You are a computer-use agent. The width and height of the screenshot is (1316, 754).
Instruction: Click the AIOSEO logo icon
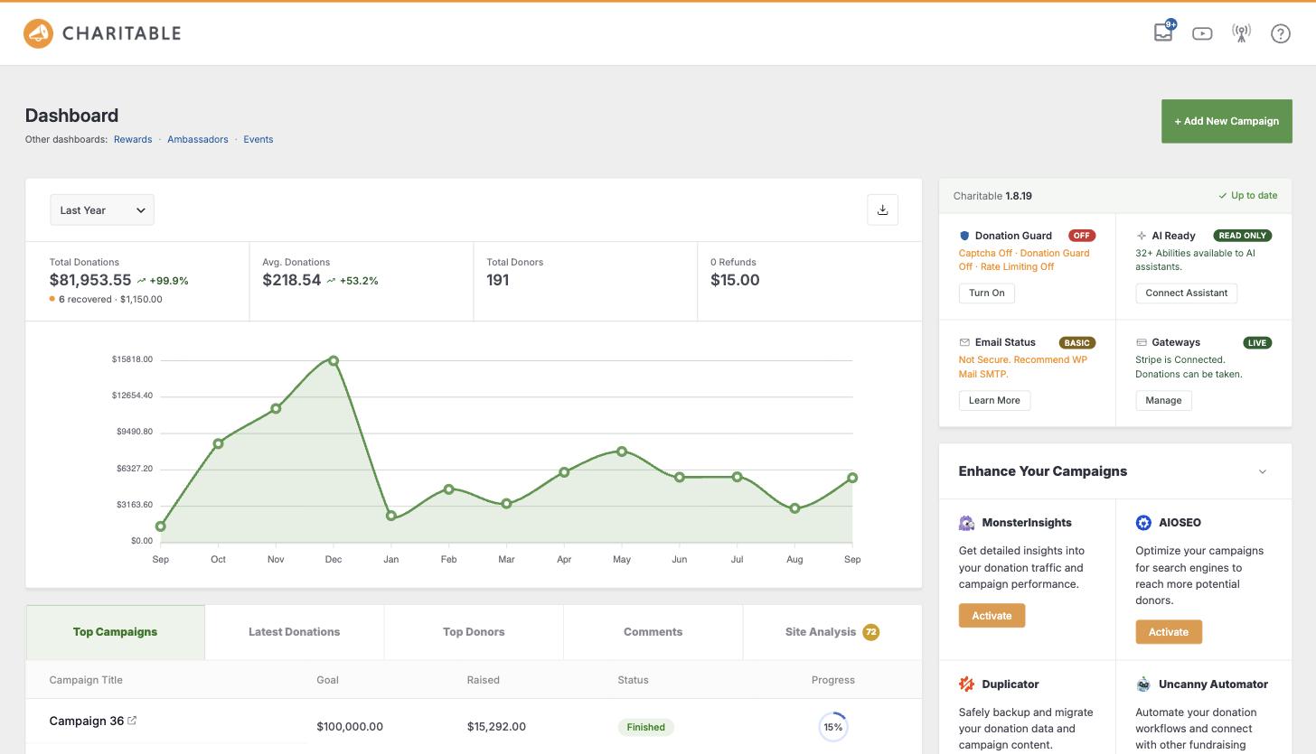coord(1143,523)
